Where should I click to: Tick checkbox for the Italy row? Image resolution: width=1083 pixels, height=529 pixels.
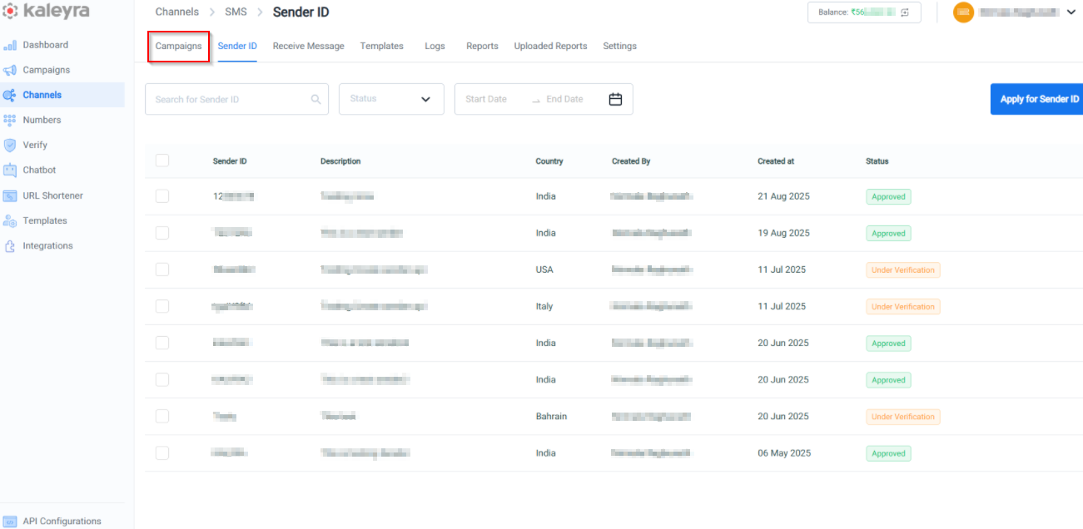[x=162, y=306]
